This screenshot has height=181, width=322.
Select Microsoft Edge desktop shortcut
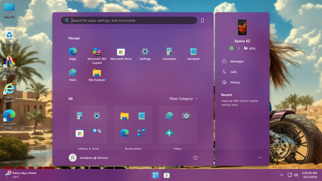pyautogui.click(x=9, y=120)
